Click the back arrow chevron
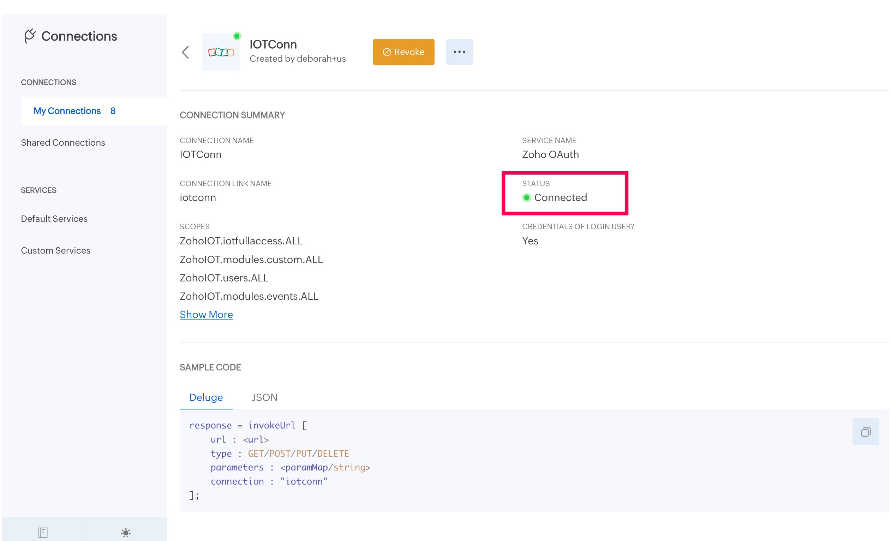 coord(185,52)
